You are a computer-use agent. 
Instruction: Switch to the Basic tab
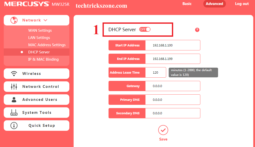[187, 4]
